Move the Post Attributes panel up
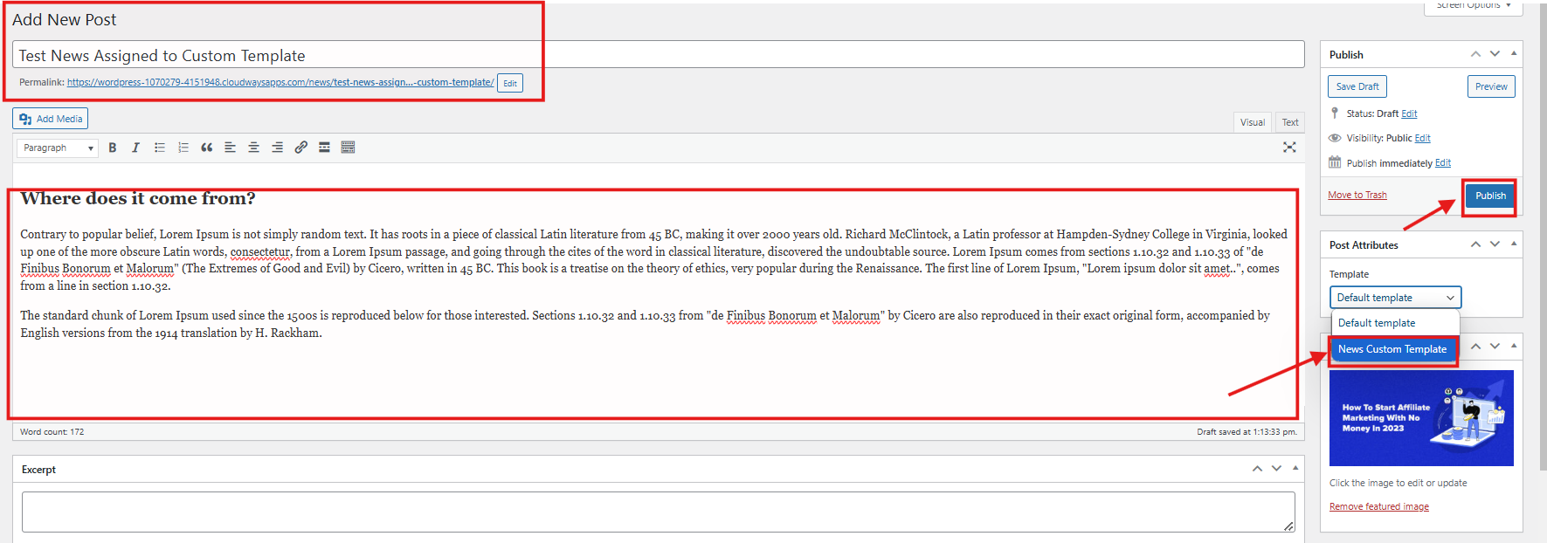The image size is (1547, 543). (1475, 244)
